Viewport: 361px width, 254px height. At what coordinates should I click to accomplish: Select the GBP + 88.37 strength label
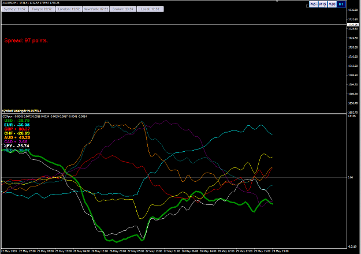click(17, 129)
